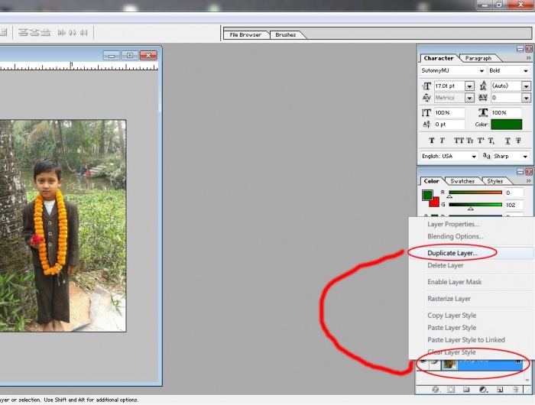Click the R channel color slider
This screenshot has width=535, height=405.
(x=475, y=193)
